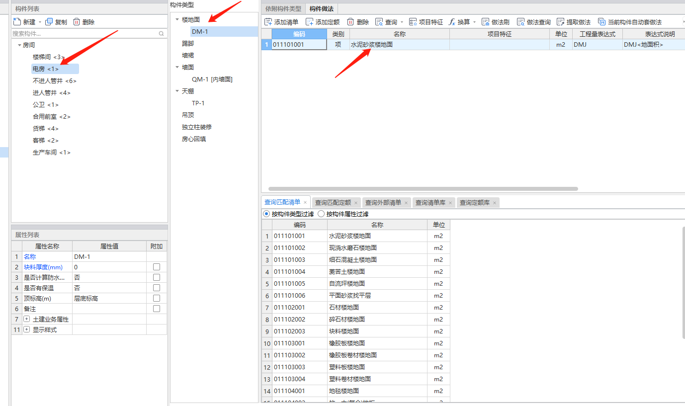Image resolution: width=685 pixels, height=406 pixels.
Task: Collapse the 墙面 component type node
Action: click(177, 68)
